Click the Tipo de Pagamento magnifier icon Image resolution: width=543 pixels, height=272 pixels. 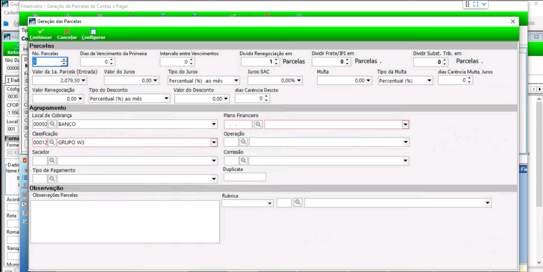point(52,178)
